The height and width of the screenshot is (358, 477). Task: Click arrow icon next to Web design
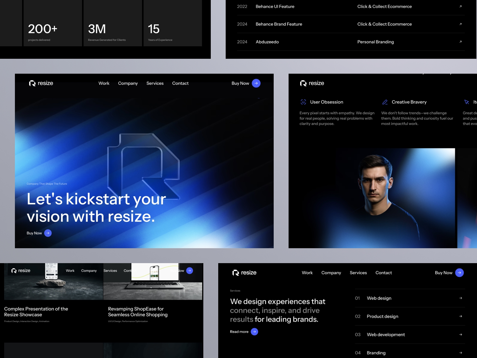460,298
